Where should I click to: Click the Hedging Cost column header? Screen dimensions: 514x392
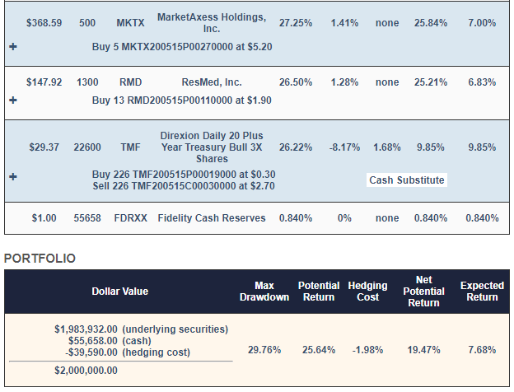(x=368, y=292)
